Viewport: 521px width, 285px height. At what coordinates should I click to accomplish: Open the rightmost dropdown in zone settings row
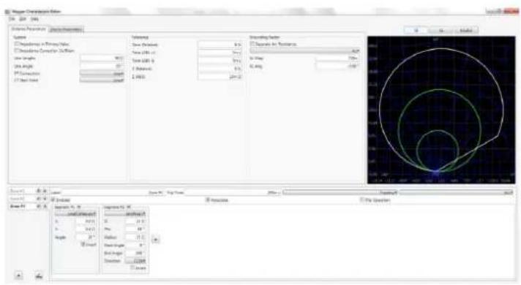pyautogui.click(x=457, y=192)
